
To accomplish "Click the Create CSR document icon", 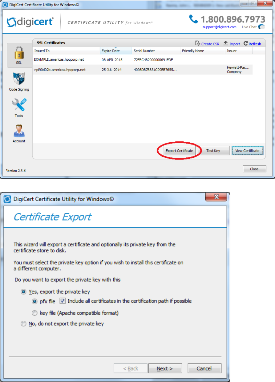I will pos(198,43).
